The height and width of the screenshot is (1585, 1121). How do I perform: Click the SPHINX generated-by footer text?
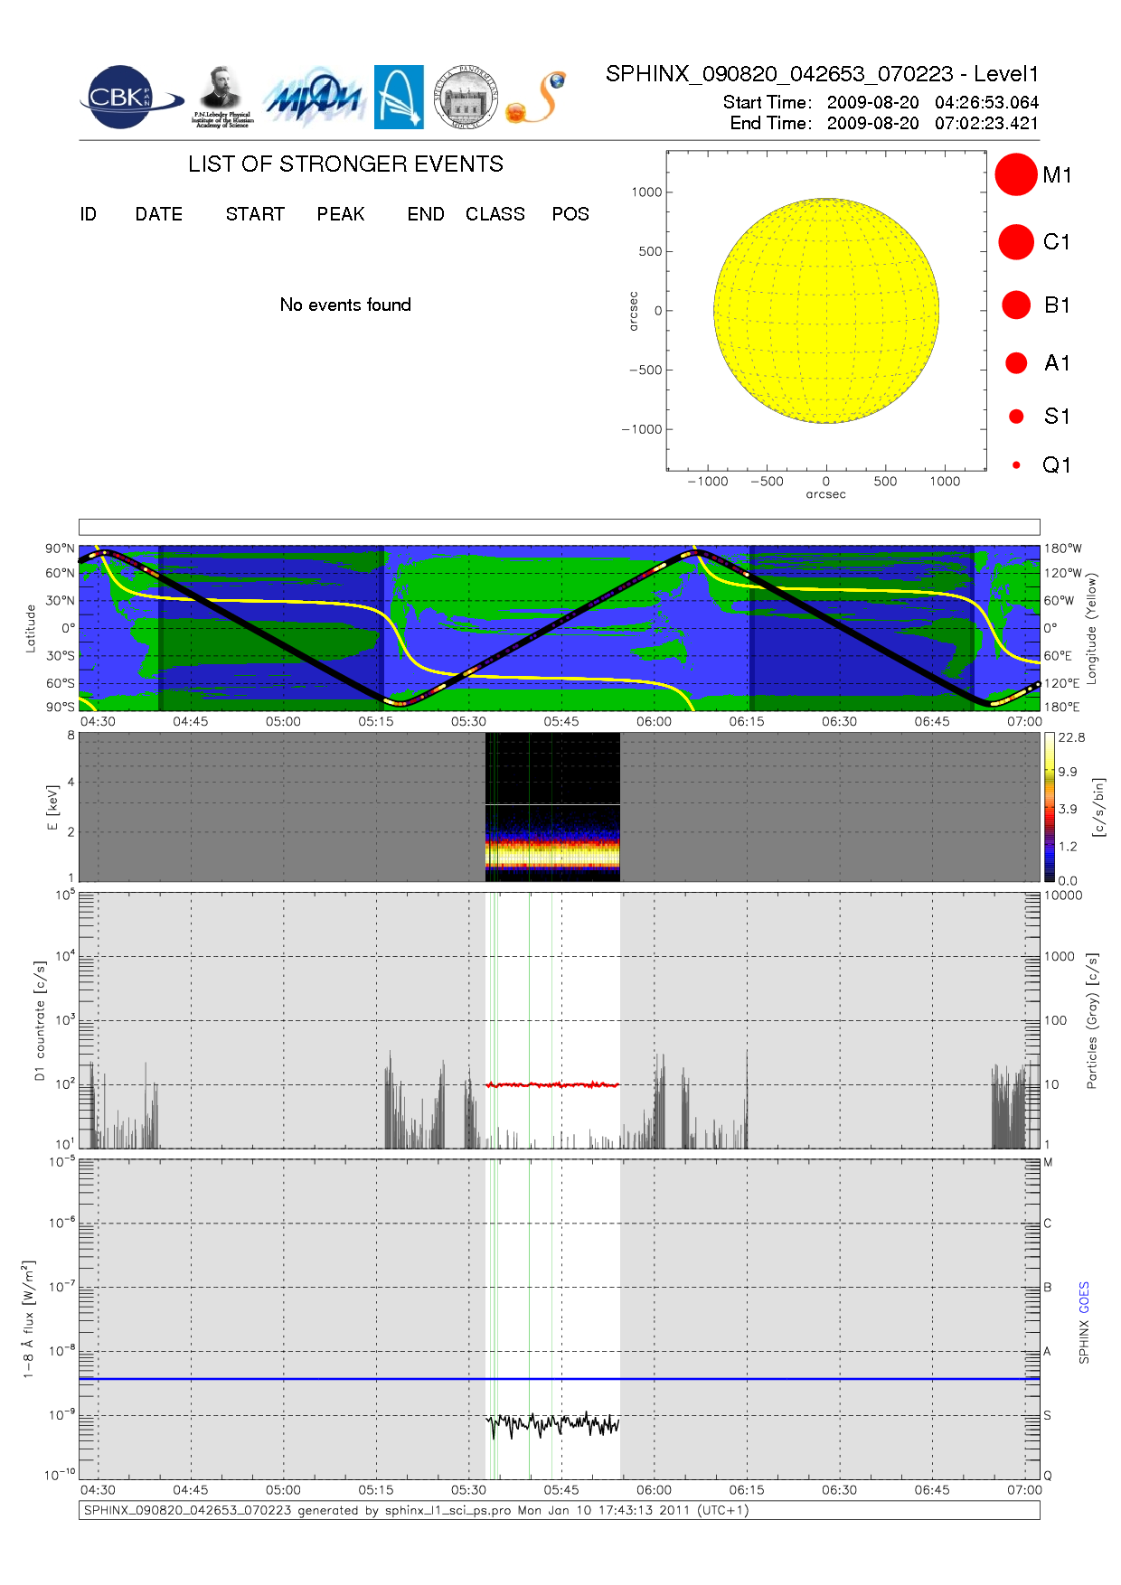point(416,1511)
